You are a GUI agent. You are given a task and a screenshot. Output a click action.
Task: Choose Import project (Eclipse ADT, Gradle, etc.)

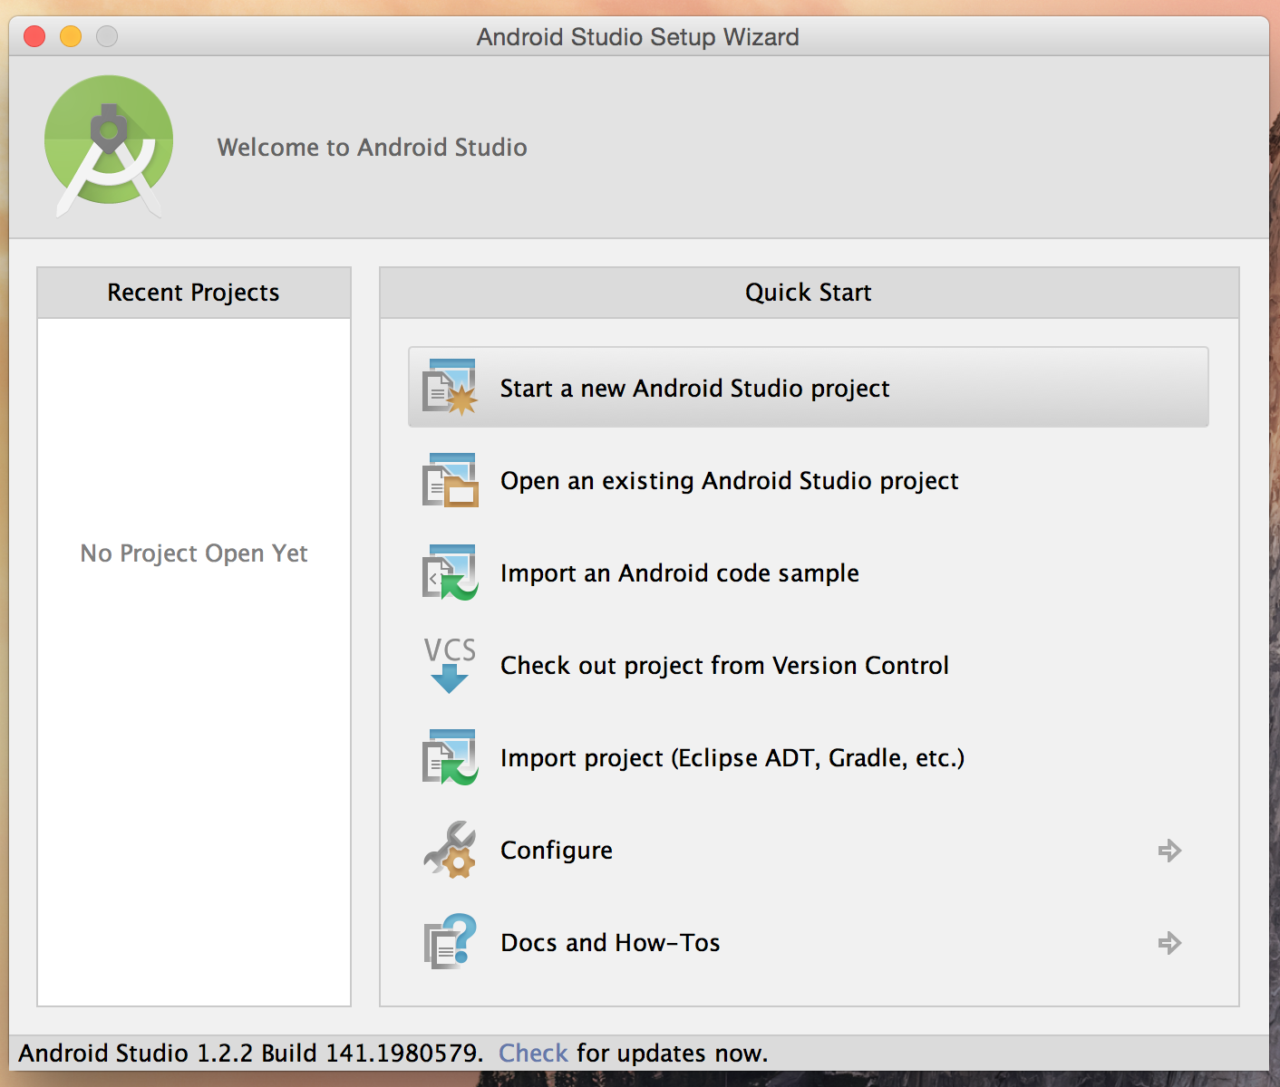click(x=809, y=757)
